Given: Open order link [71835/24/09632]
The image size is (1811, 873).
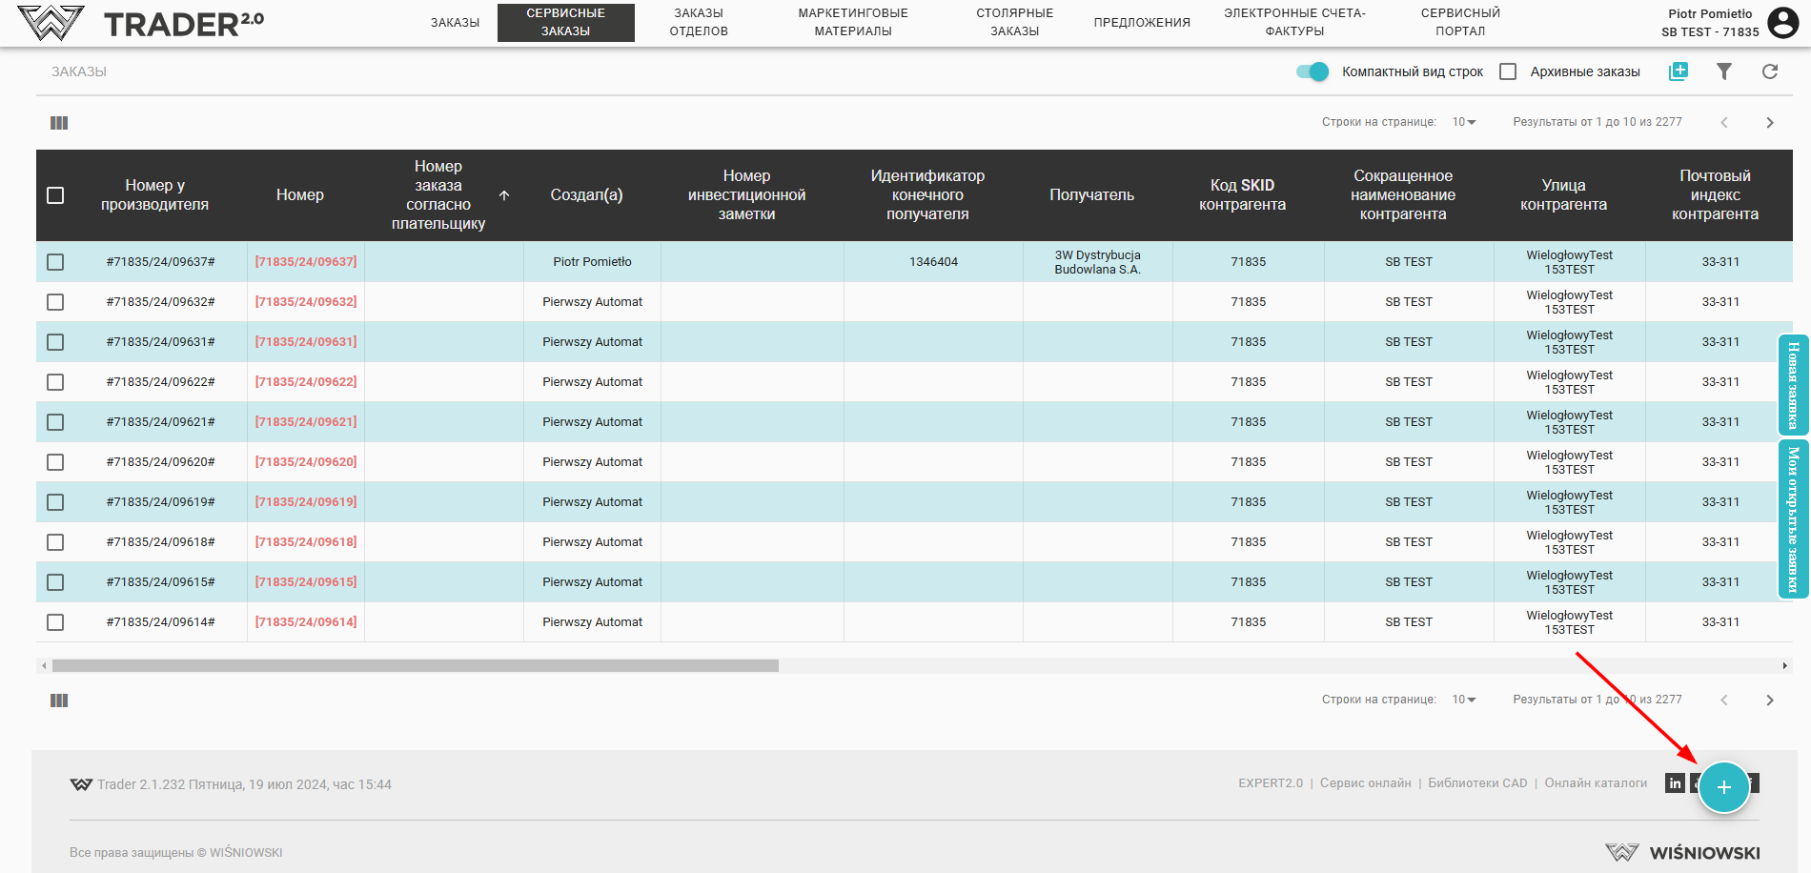Looking at the screenshot, I should point(306,302).
